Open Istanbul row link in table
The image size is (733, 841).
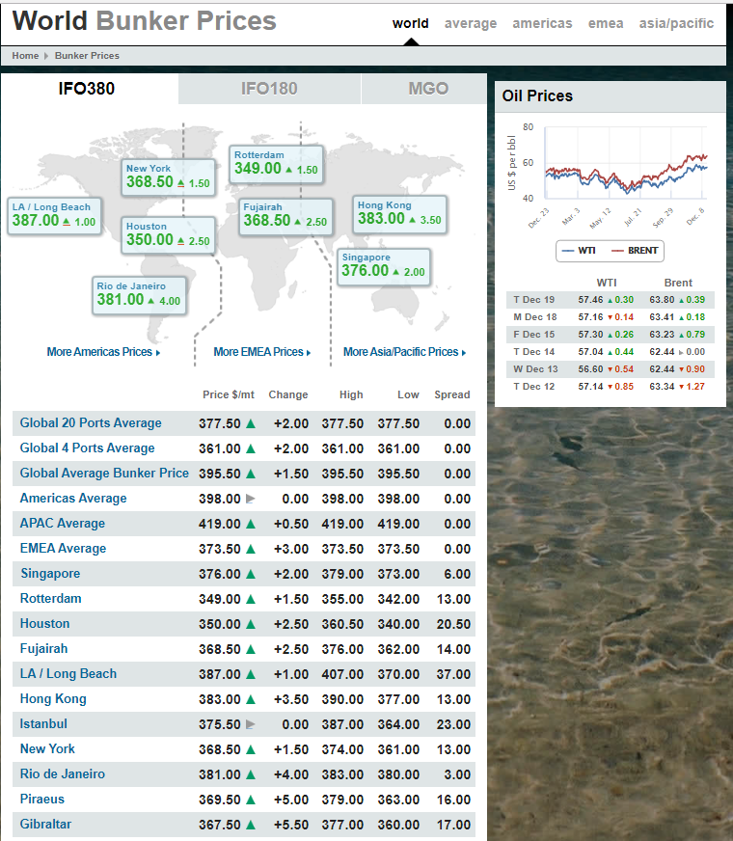tap(43, 724)
